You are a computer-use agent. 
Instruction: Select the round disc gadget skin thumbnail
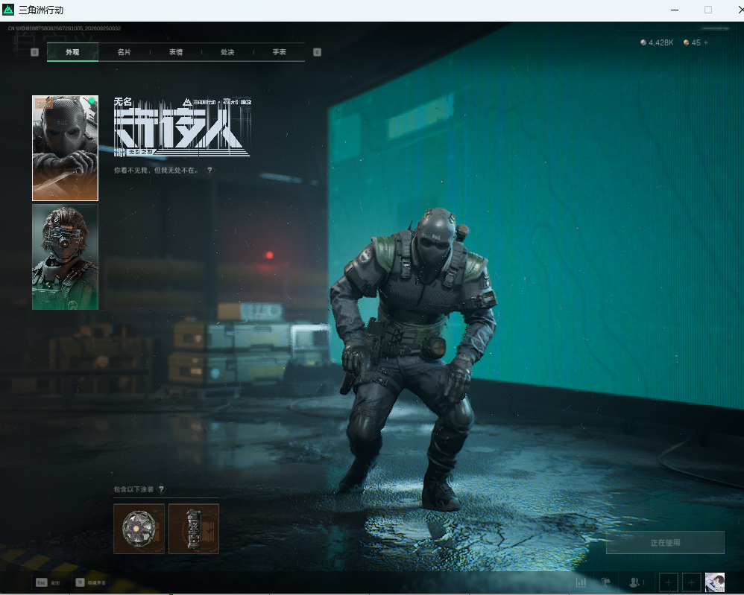pos(139,529)
